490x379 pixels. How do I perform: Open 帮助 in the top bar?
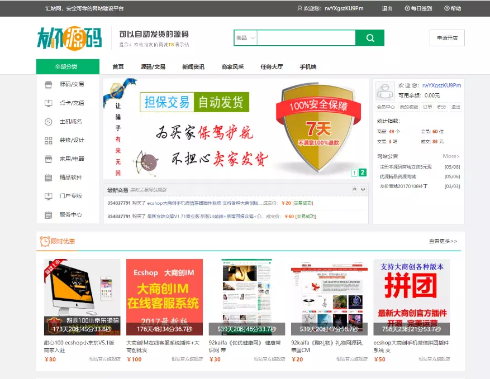(x=453, y=8)
